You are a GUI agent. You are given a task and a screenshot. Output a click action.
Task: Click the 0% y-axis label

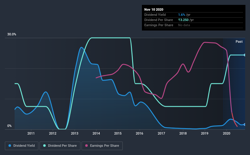[x=9, y=126]
